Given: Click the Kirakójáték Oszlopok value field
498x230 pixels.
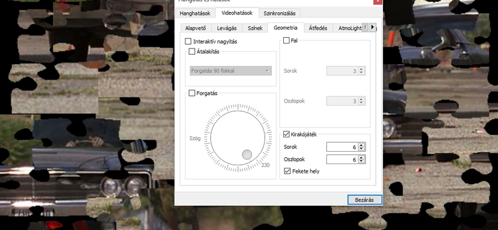Looking at the screenshot, I should point(342,159).
